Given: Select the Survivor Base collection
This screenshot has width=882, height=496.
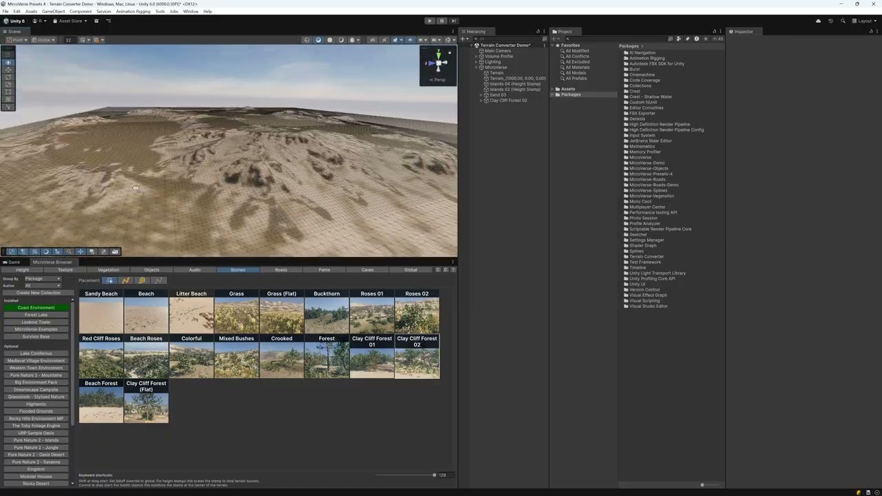Looking at the screenshot, I should pyautogui.click(x=36, y=337).
